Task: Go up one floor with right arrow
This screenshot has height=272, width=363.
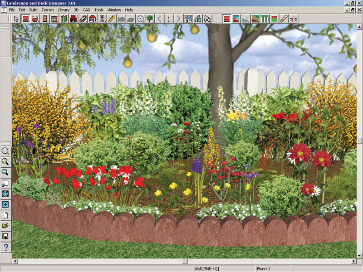Action: point(178,19)
